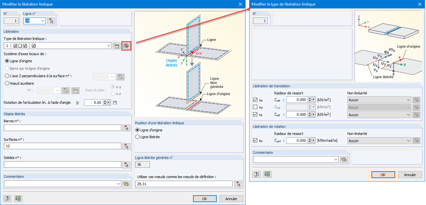Open comment library in left dialog
This screenshot has height=205, width=426.
(126, 184)
